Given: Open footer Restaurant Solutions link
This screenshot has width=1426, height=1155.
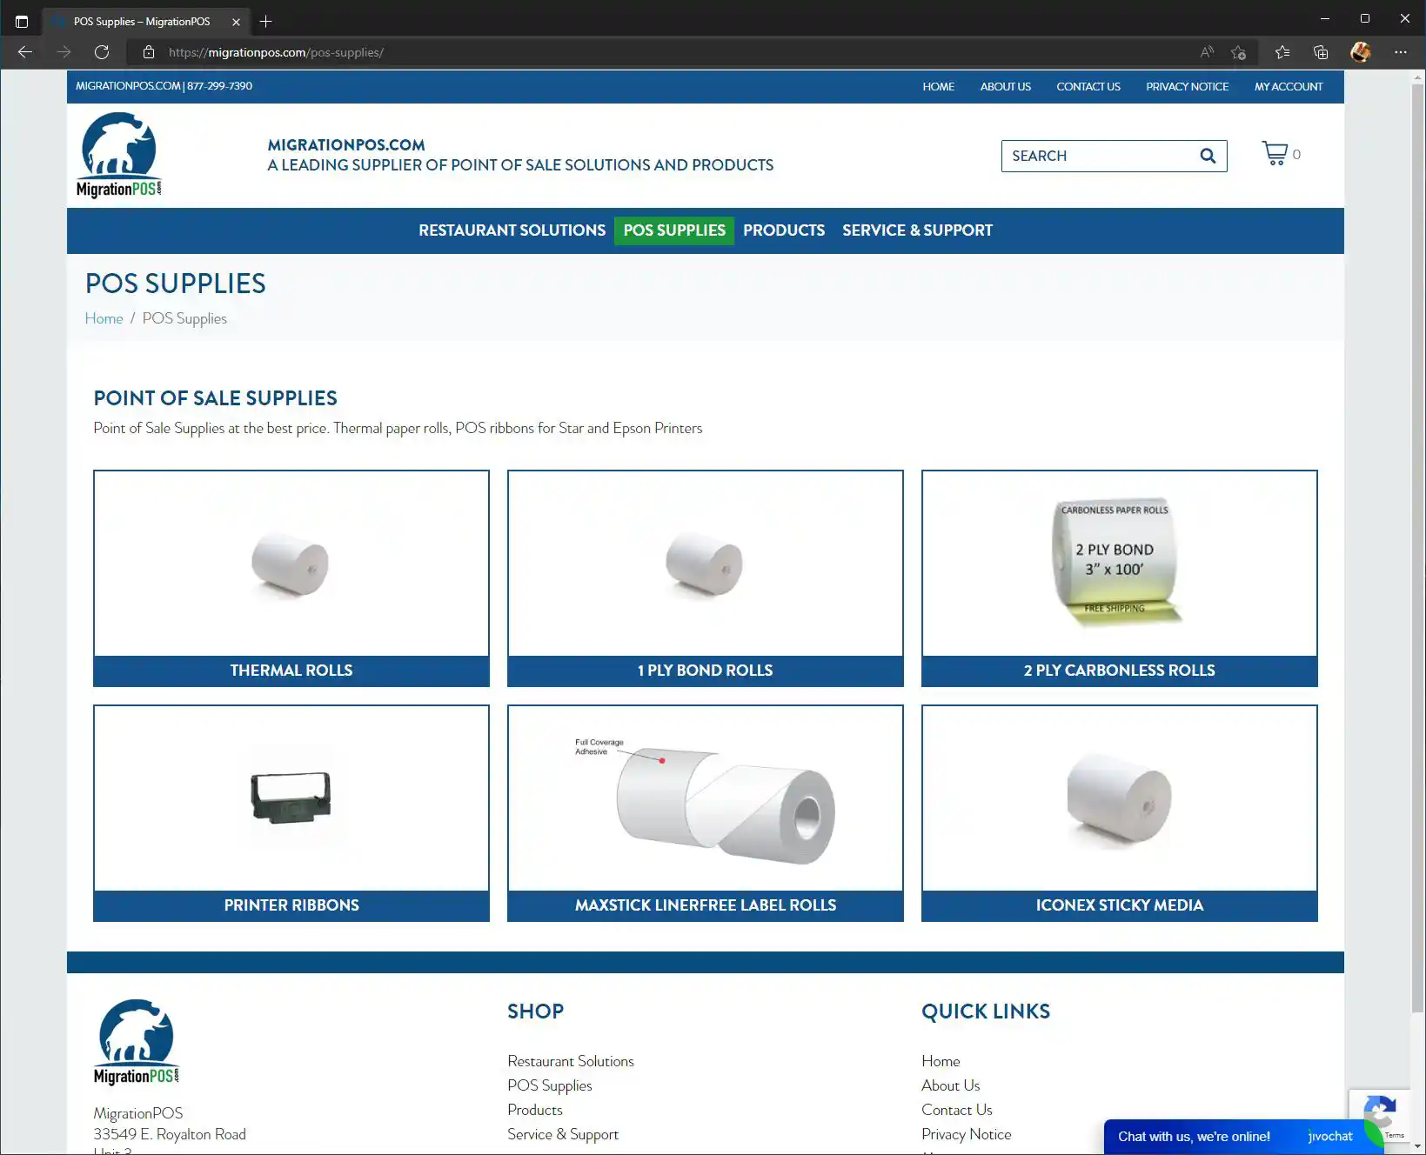Looking at the screenshot, I should (571, 1061).
